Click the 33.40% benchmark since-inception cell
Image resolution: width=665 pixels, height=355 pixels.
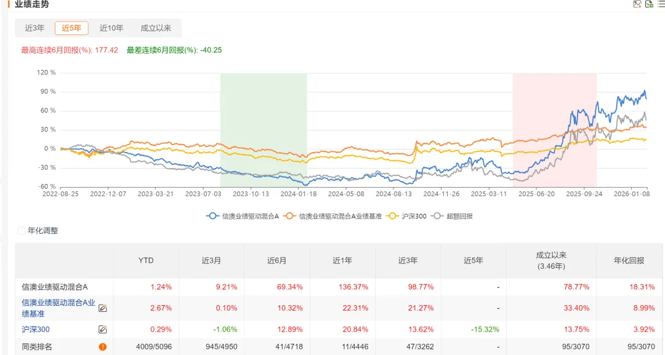coord(576,308)
